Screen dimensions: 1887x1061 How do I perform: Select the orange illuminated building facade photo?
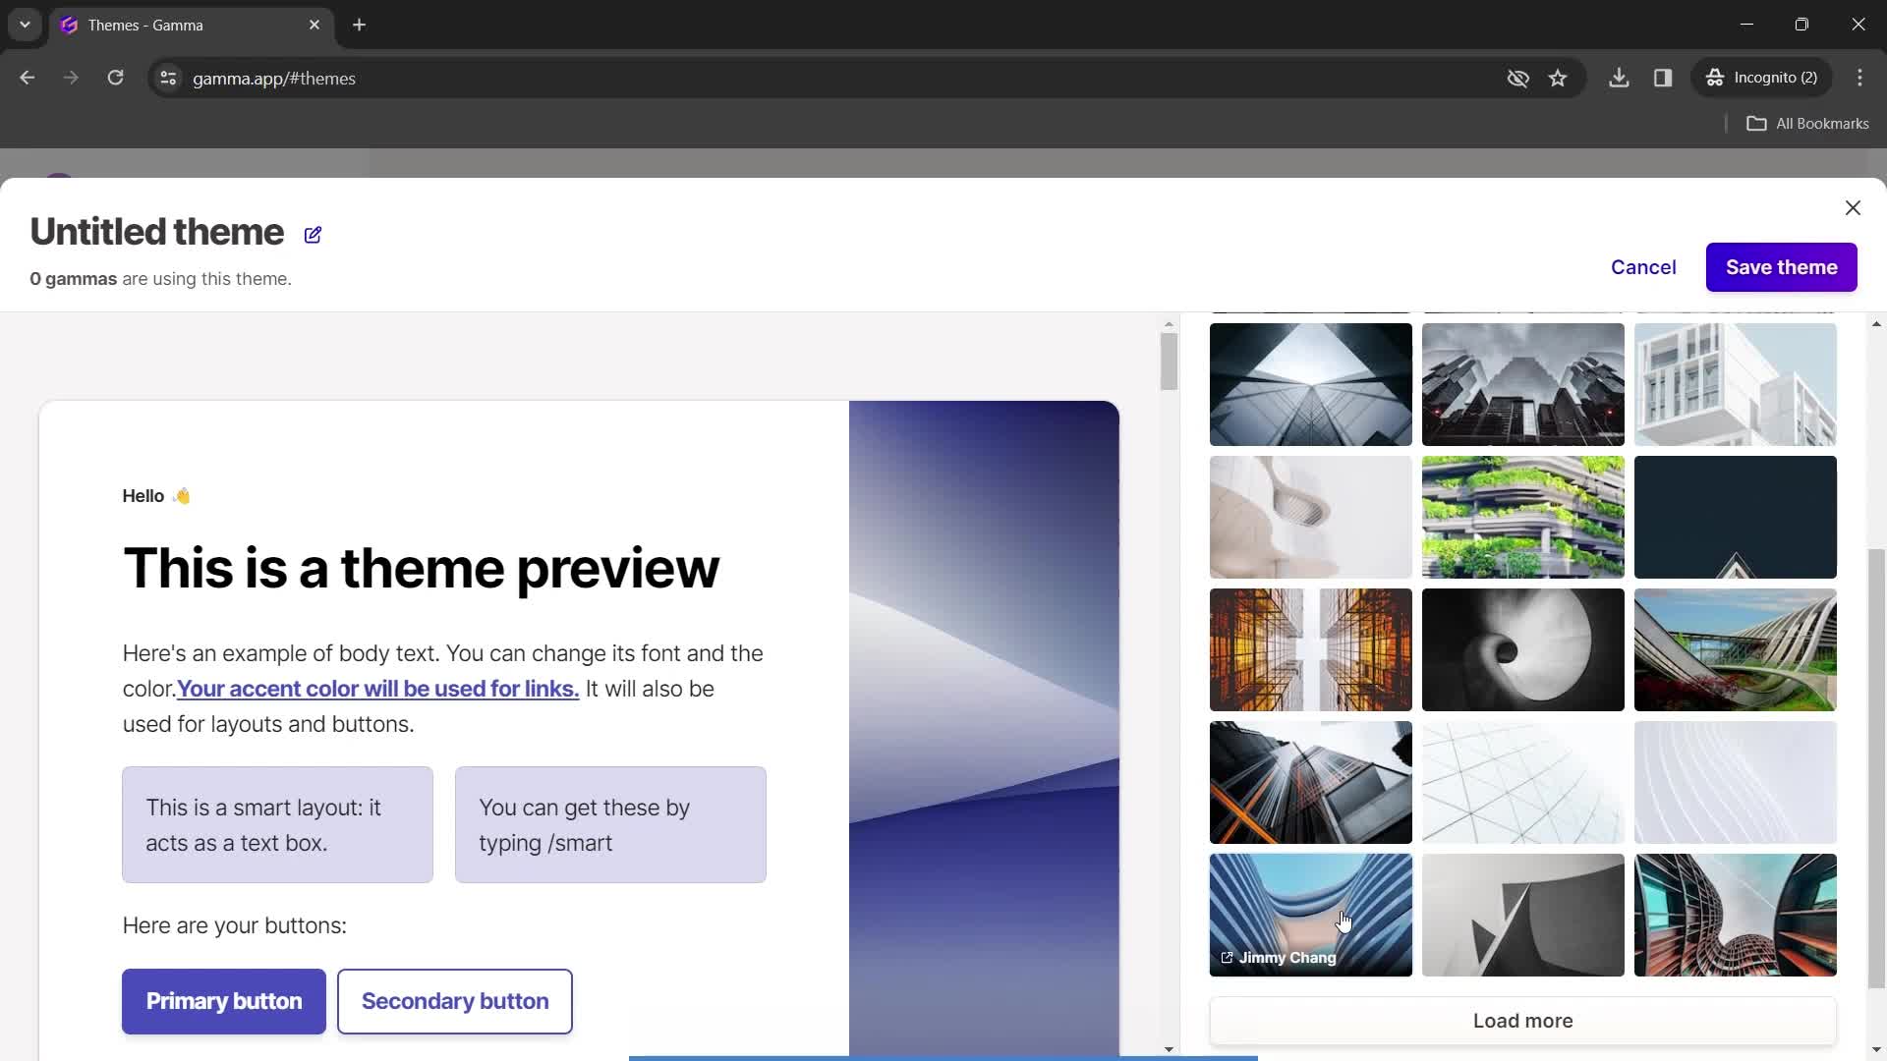point(1310,647)
